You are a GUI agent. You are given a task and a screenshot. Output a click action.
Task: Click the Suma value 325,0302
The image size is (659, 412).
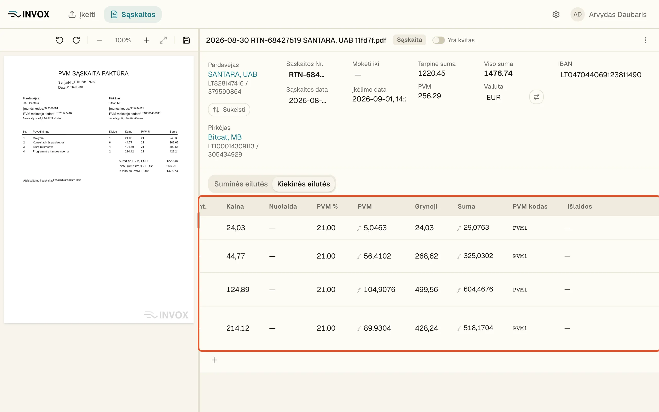(478, 256)
